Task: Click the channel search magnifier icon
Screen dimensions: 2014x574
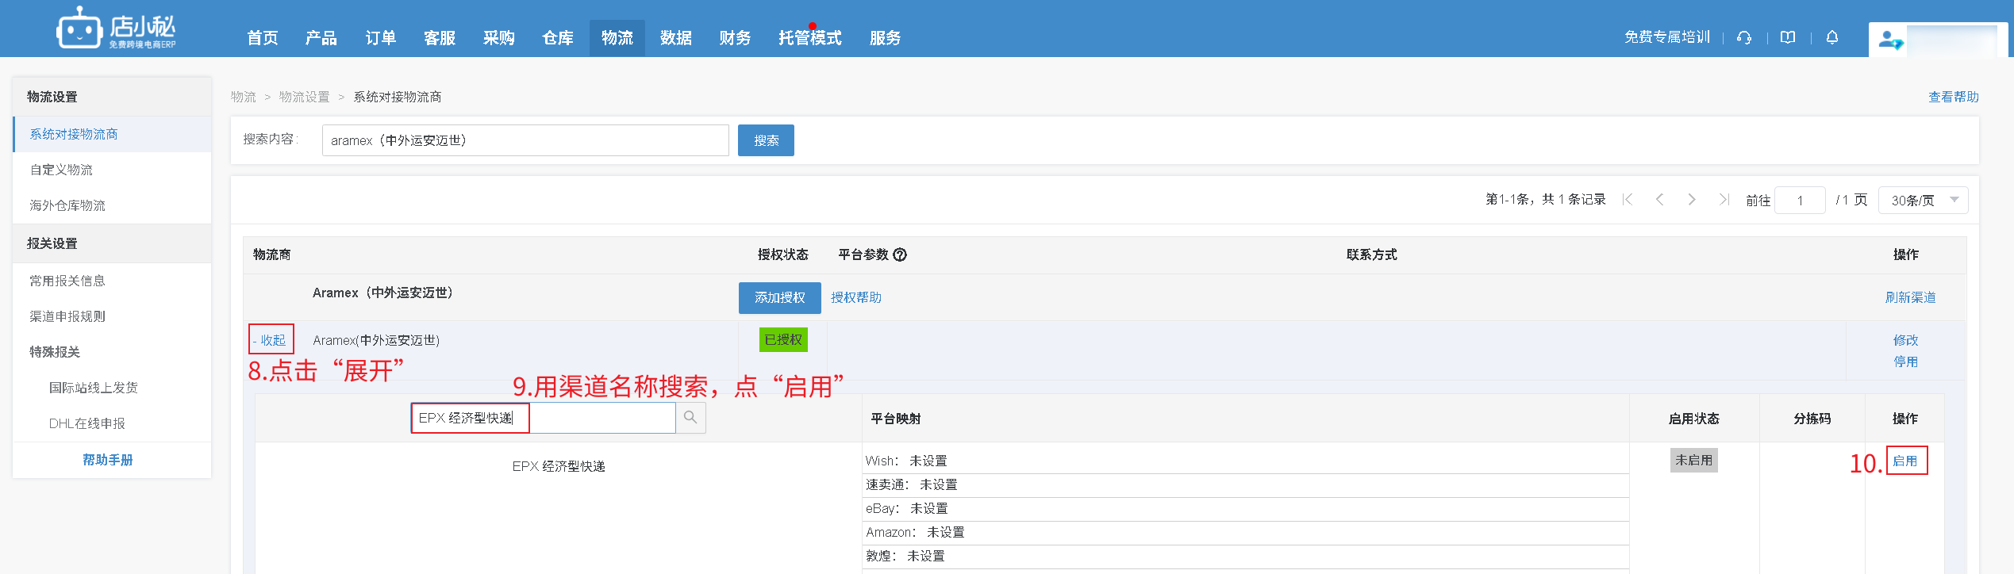Action: (x=690, y=418)
